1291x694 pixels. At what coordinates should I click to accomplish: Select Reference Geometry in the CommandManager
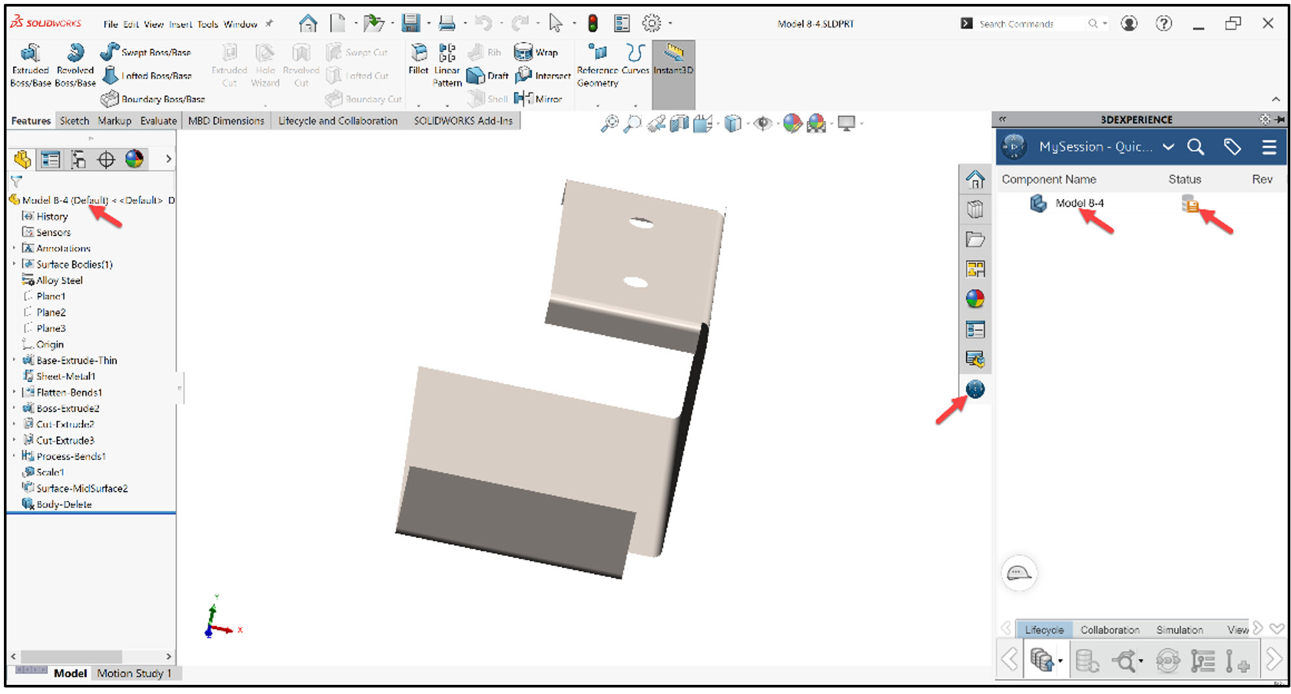[x=597, y=65]
